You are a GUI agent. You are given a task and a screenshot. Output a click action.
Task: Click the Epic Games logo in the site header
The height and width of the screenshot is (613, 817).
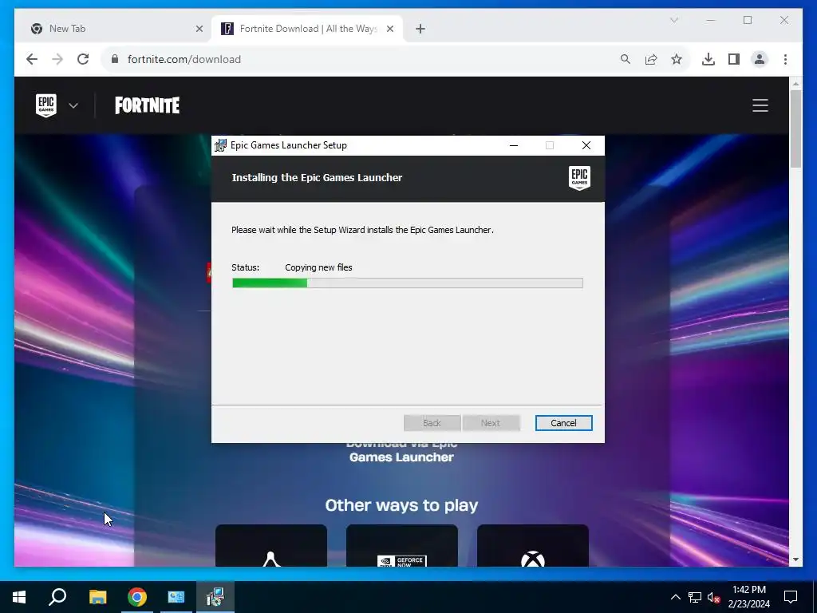pyautogui.click(x=45, y=105)
